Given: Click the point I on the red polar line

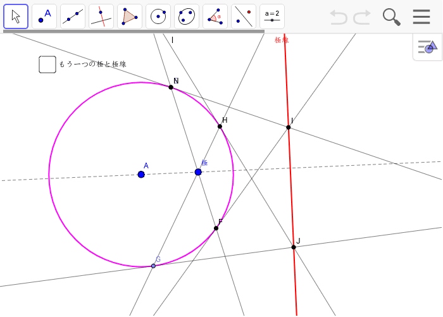Looking at the screenshot, I should (x=288, y=127).
